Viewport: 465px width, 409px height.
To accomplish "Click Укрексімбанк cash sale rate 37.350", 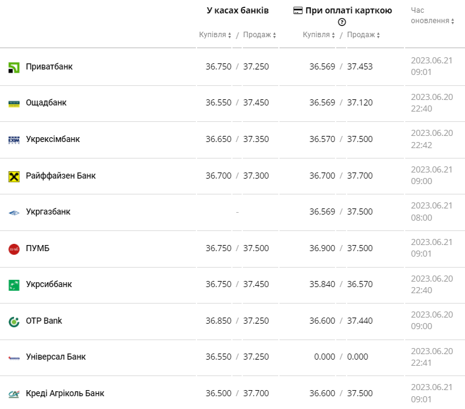I will [256, 139].
